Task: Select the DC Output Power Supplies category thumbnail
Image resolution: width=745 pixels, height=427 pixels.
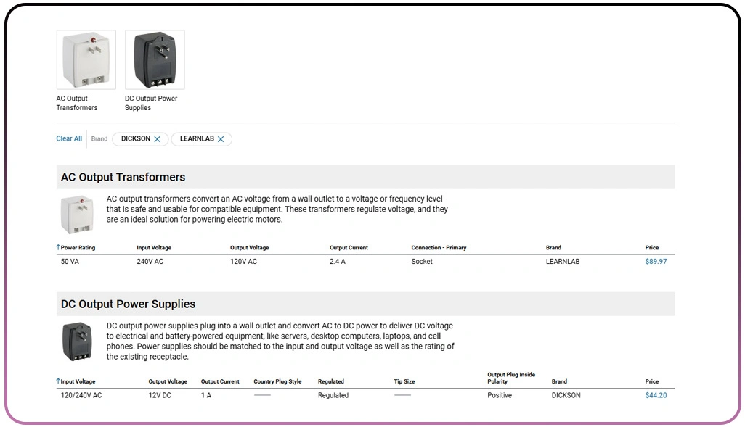Action: (154, 59)
